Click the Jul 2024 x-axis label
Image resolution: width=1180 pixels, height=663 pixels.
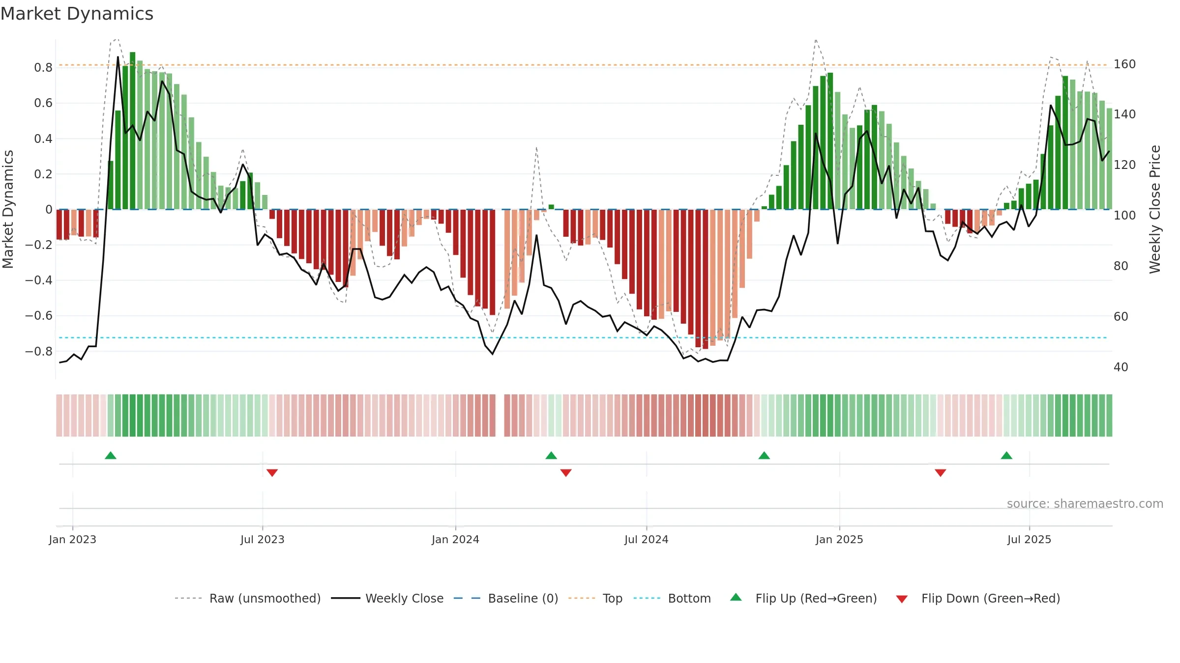coord(647,539)
